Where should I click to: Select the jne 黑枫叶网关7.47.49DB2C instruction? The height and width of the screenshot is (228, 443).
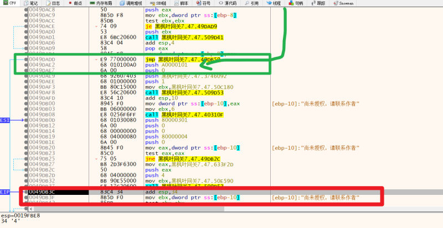[178, 158]
